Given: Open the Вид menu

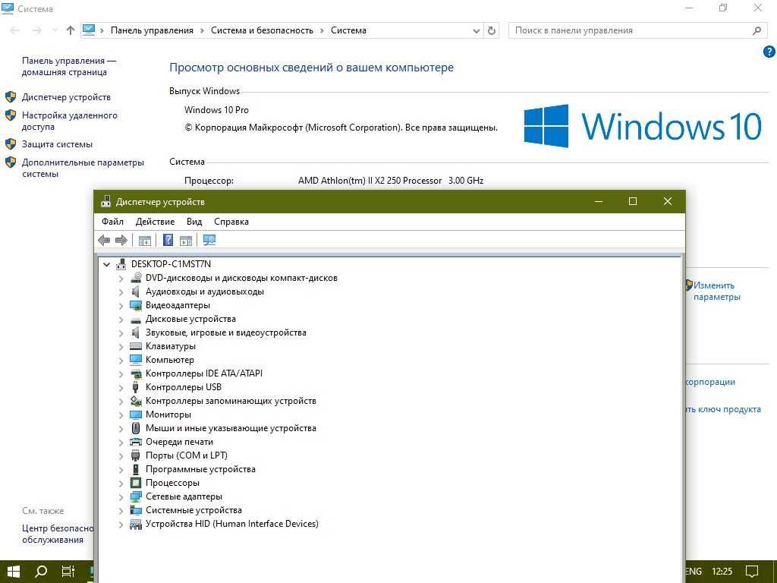Looking at the screenshot, I should [194, 222].
